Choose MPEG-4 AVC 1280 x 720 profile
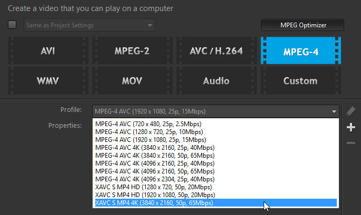Screen dimensions: 361x215 point(148,132)
